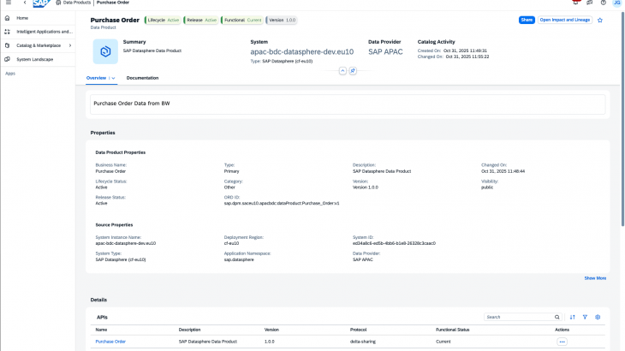Go back using the back arrow
The width and height of the screenshot is (625, 351).
click(x=25, y=3)
